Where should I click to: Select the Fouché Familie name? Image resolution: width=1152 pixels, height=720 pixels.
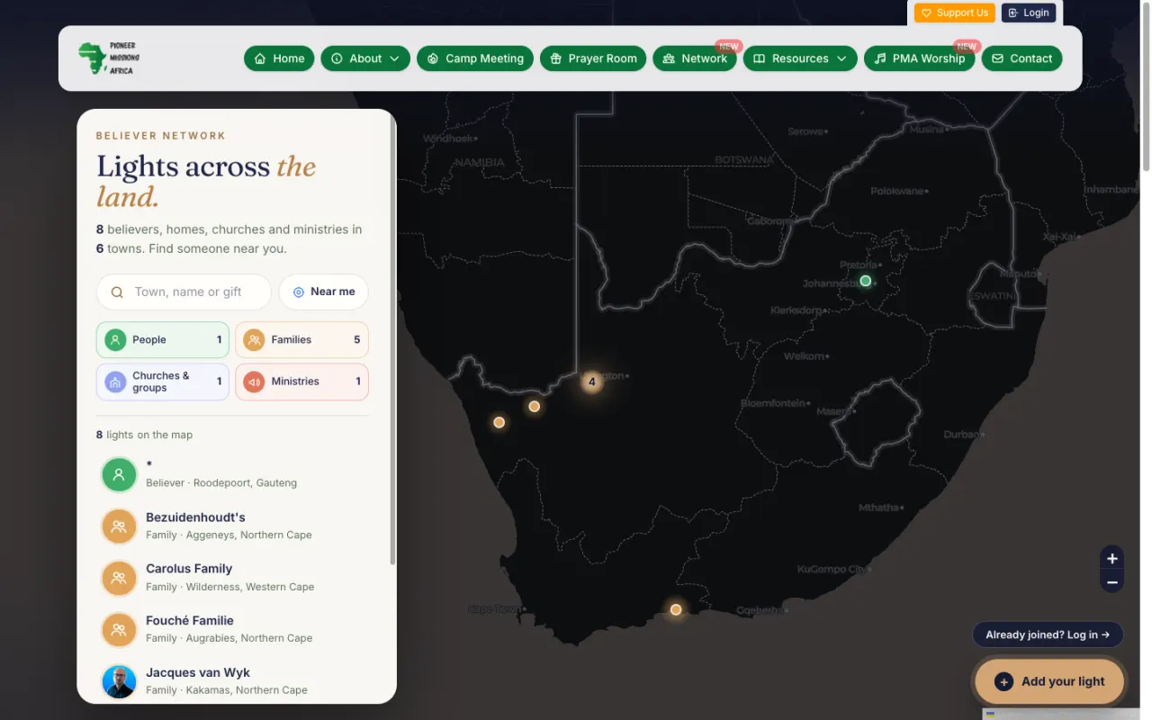coord(190,621)
